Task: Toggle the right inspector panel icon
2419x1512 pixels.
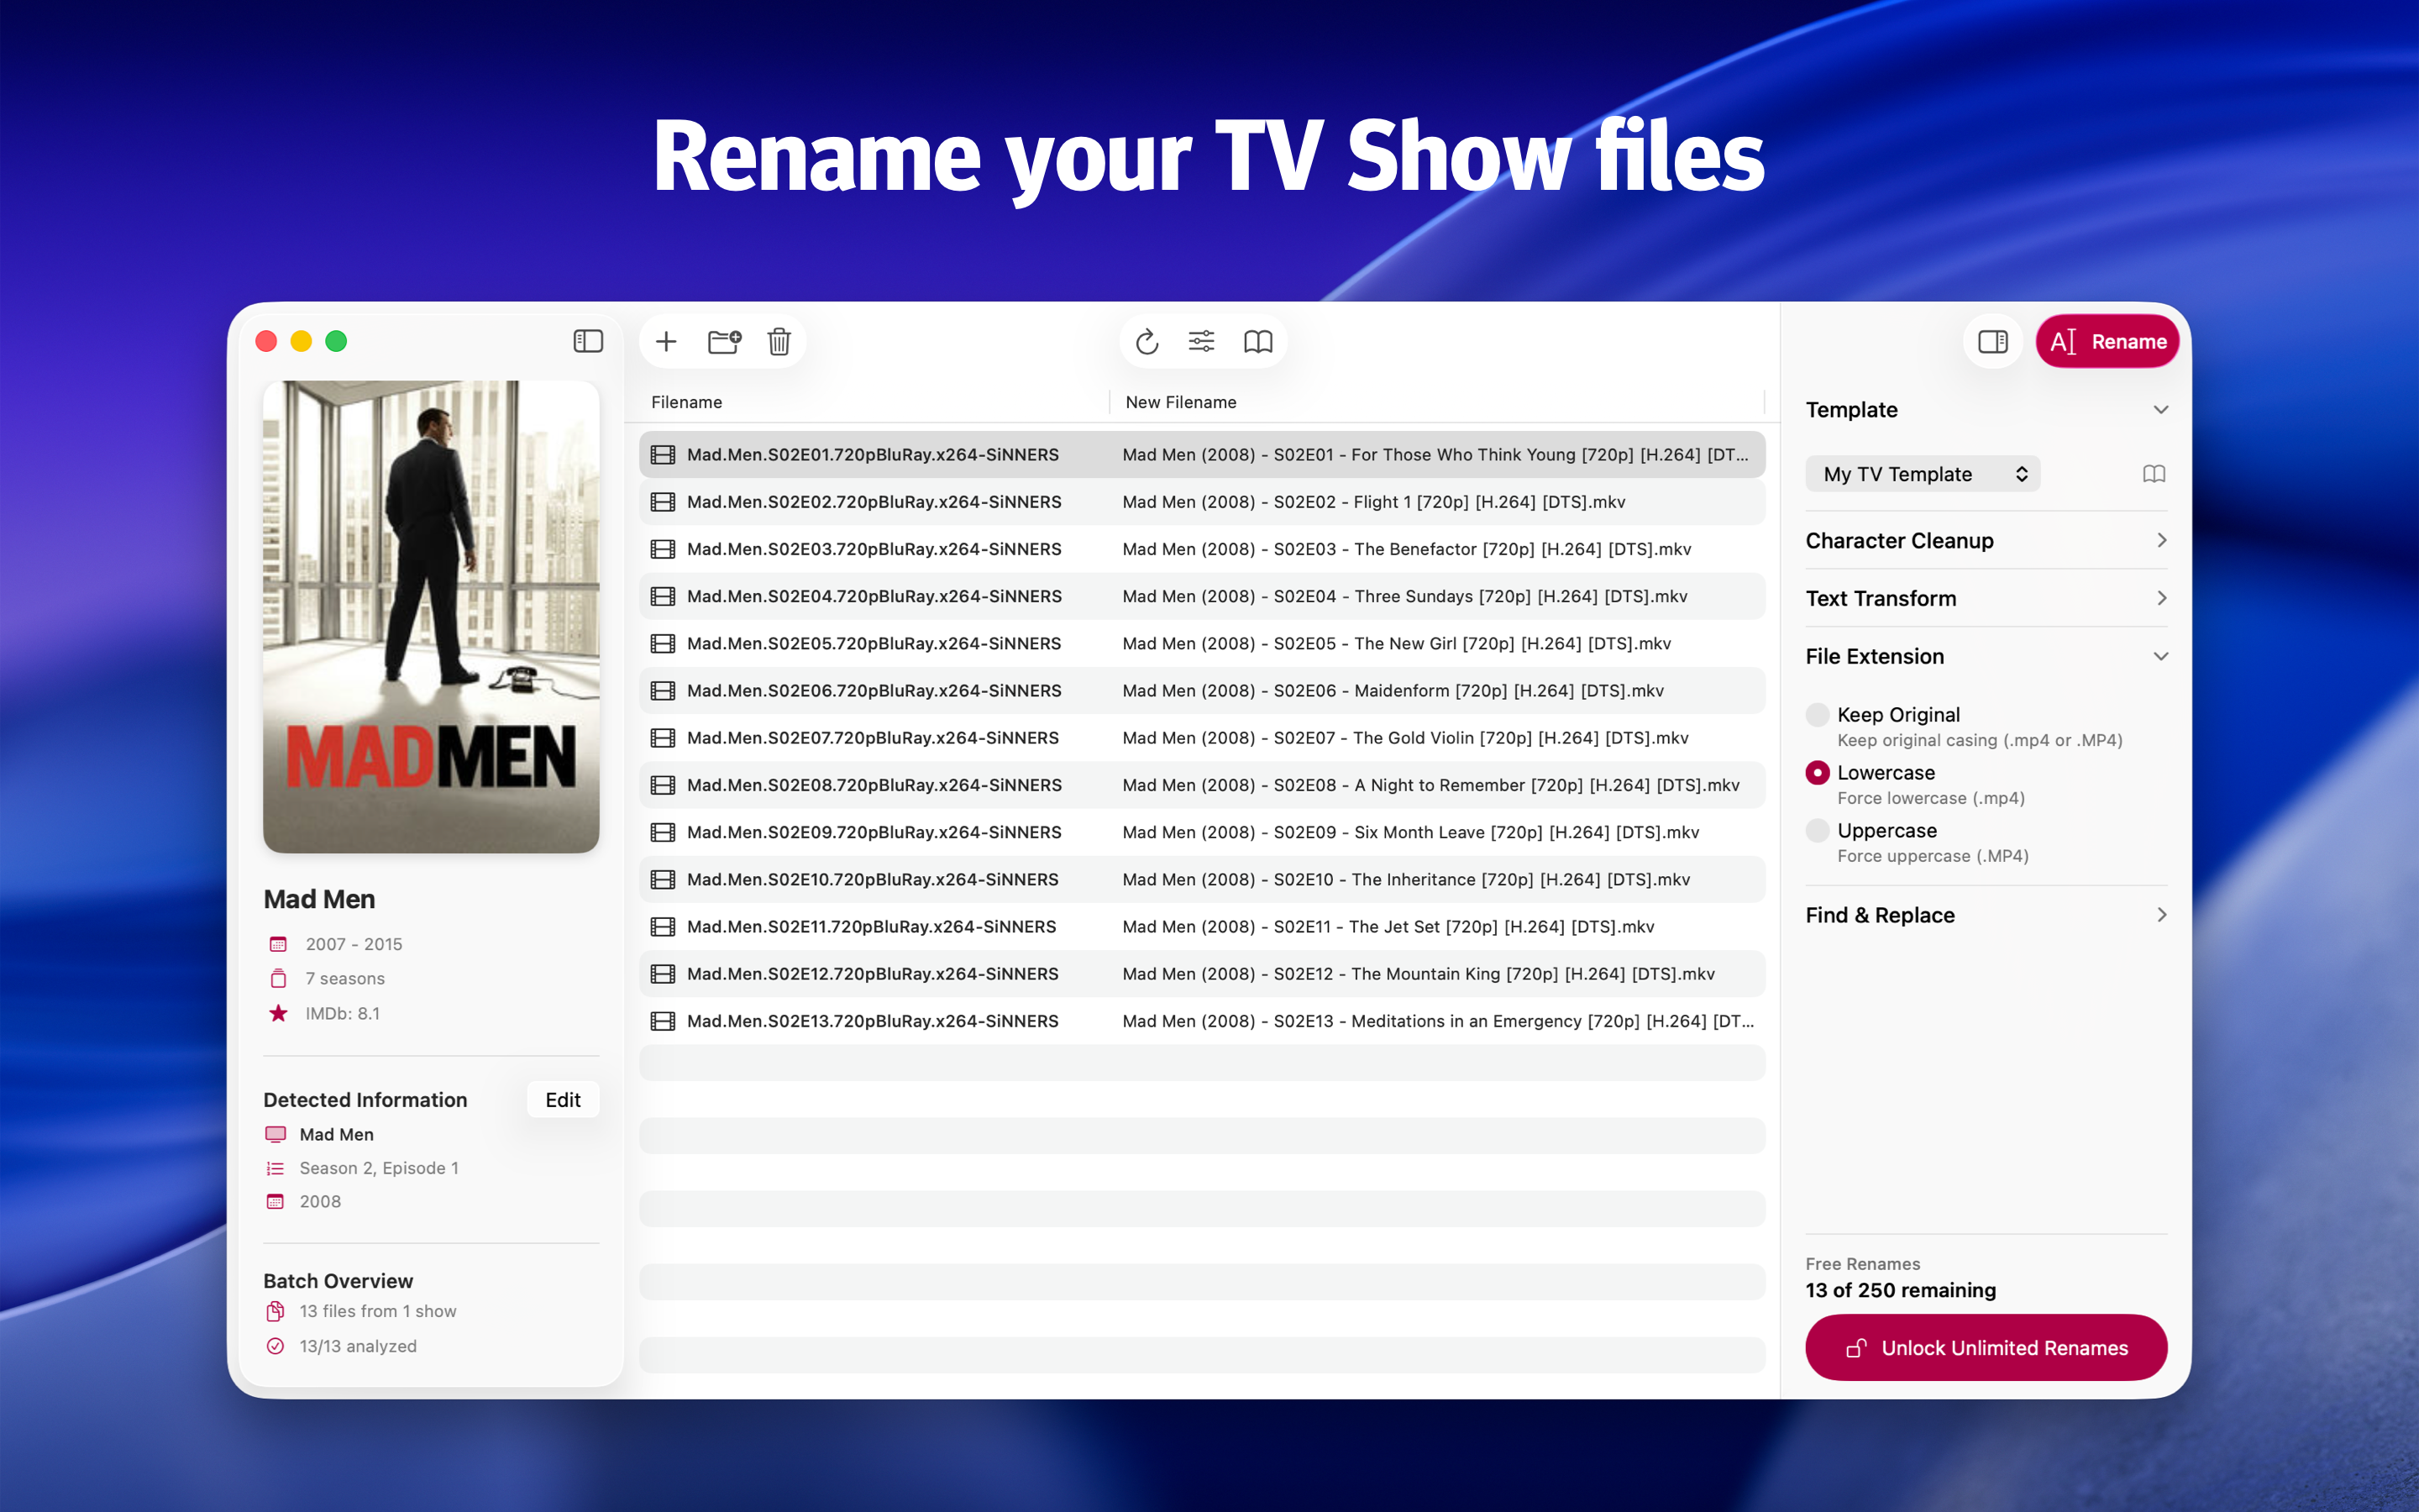Action: [x=1992, y=341]
